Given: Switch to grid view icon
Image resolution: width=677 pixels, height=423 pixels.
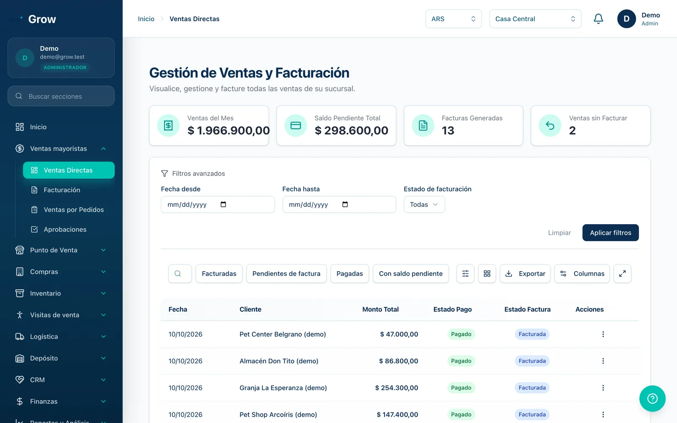Looking at the screenshot, I should [487, 274].
